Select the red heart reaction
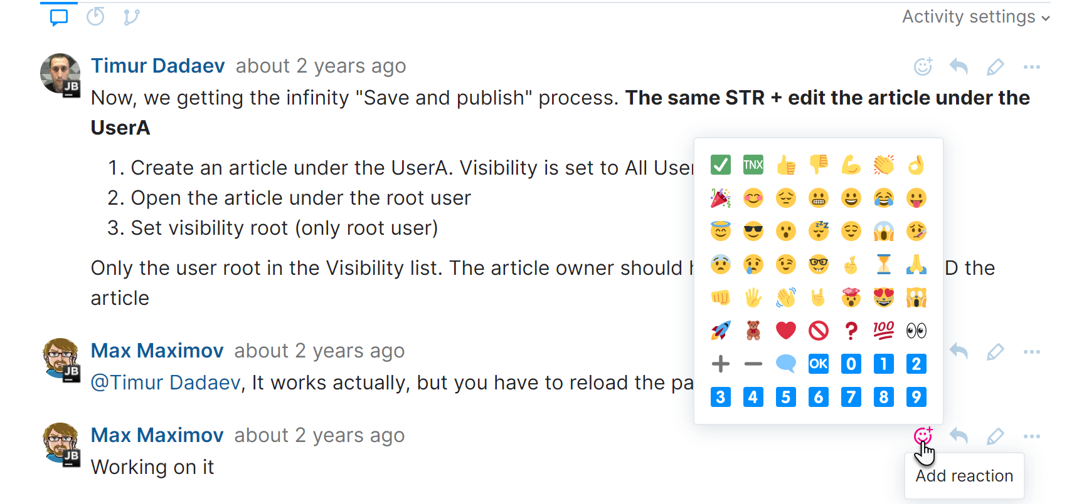Screen dimensions: 1089x504 (x=785, y=330)
